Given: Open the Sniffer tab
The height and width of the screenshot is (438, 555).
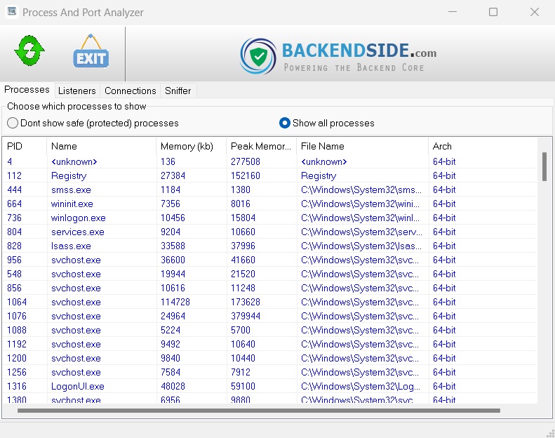Looking at the screenshot, I should pyautogui.click(x=178, y=91).
